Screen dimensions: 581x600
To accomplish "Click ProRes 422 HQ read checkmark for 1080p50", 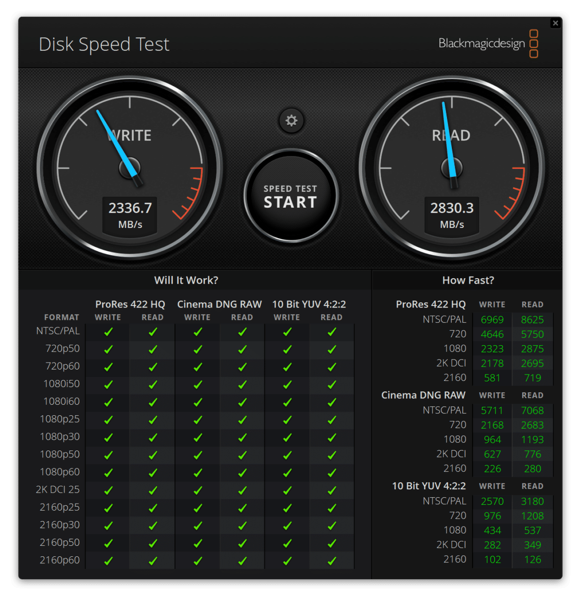I will pyautogui.click(x=153, y=455).
